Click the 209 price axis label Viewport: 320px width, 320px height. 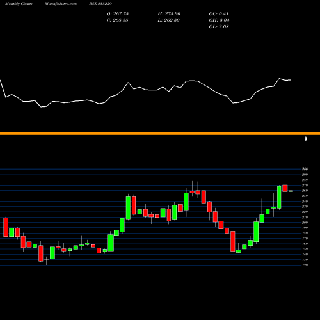305,223
